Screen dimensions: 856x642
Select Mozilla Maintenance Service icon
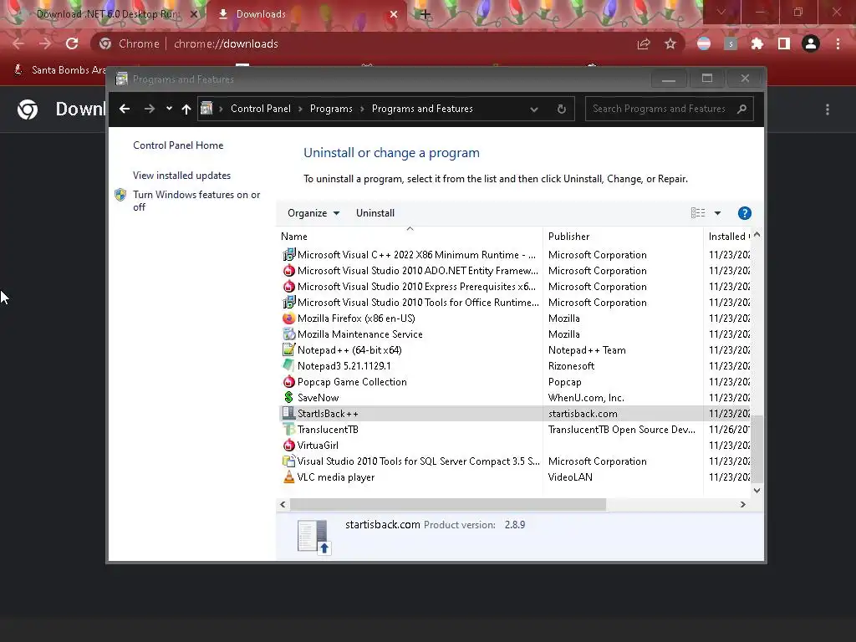288,334
